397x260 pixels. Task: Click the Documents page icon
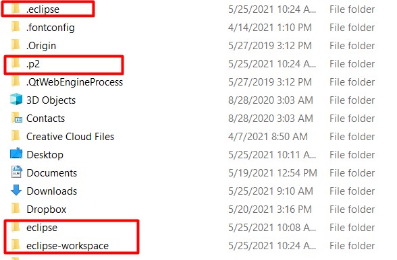pyautogui.click(x=17, y=172)
